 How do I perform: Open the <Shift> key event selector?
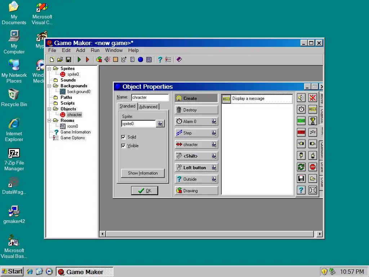214,156
